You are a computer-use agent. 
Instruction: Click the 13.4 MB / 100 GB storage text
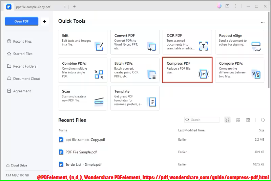[x=17, y=175]
